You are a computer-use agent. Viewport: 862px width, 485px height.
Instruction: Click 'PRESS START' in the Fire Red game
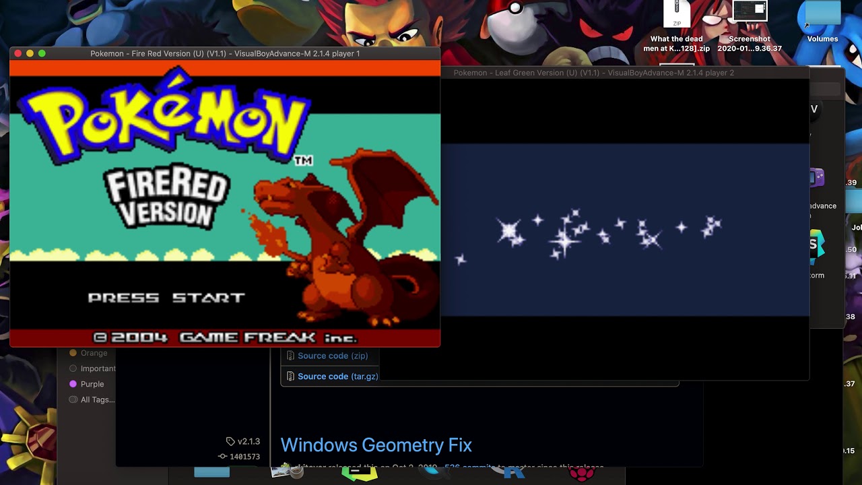(166, 298)
